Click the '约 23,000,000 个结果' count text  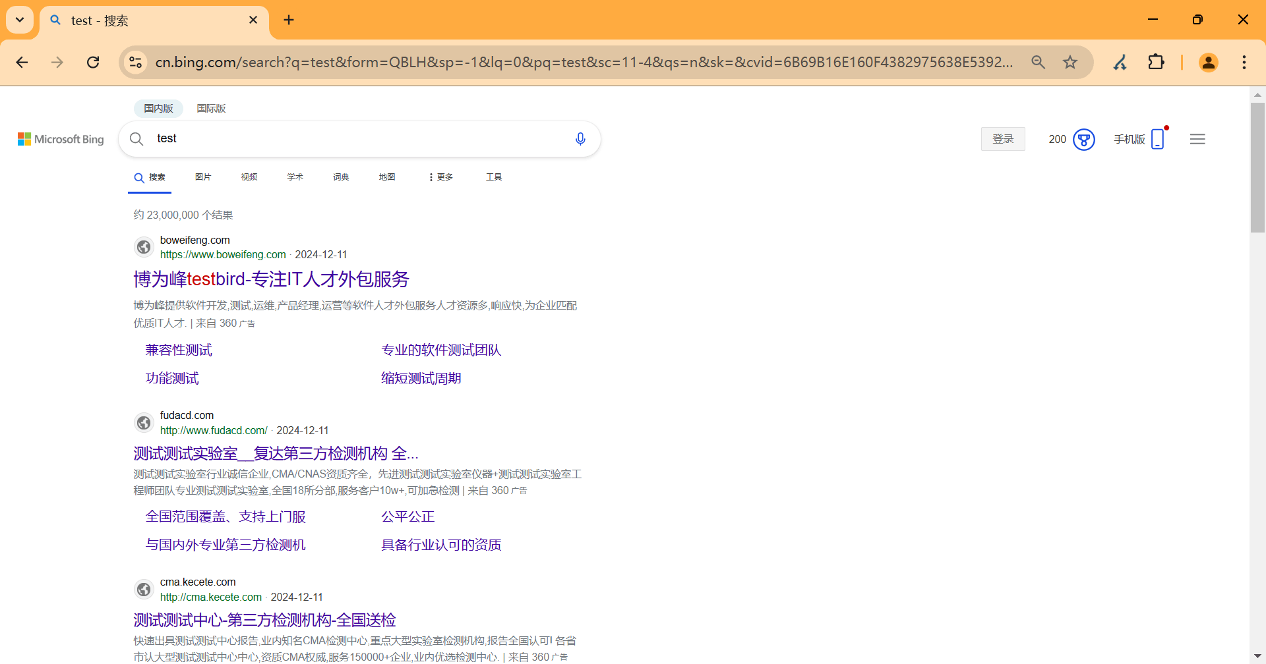[x=183, y=215]
